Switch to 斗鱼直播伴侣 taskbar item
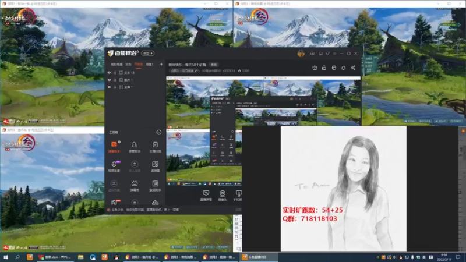Screen dimensions: 466x262 tap(260, 257)
